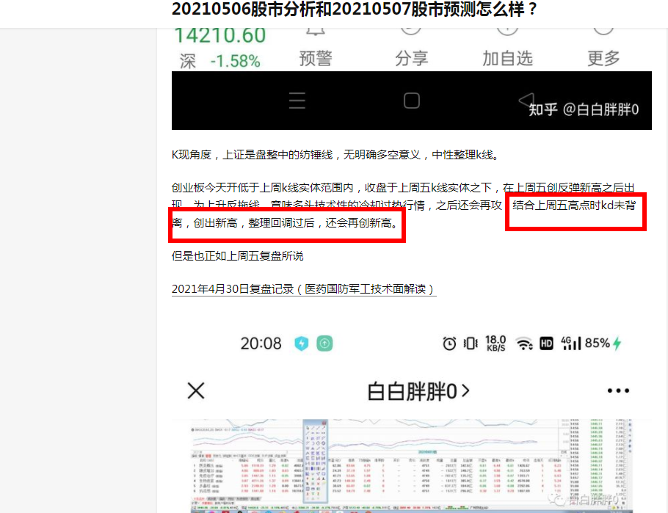Click the 4G signal bars icon in the phone status bar
668x513 pixels.
pyautogui.click(x=571, y=343)
